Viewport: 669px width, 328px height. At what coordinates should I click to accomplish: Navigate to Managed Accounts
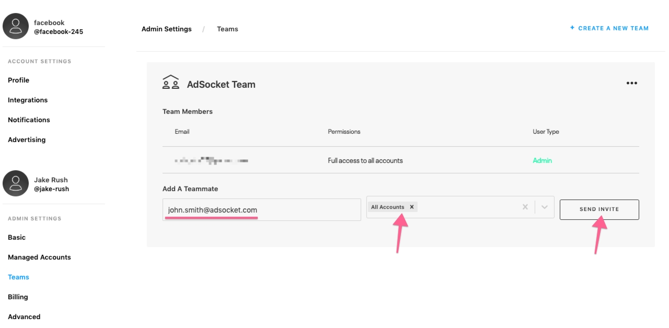pos(39,257)
